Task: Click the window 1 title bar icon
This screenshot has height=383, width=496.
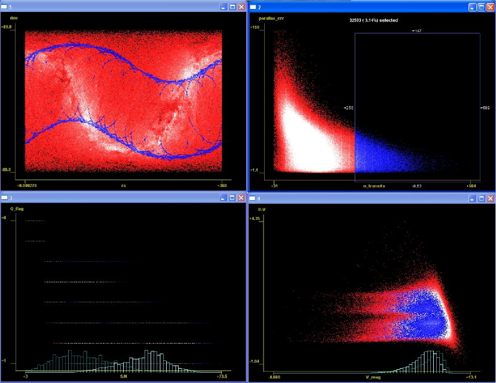Action: pyautogui.click(x=5, y=7)
